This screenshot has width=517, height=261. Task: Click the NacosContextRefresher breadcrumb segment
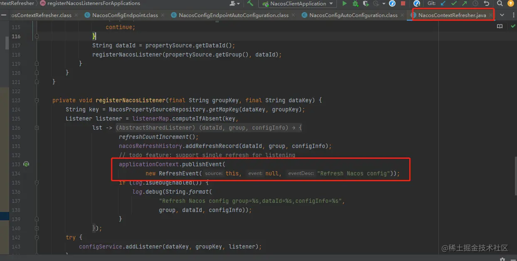(x=17, y=3)
